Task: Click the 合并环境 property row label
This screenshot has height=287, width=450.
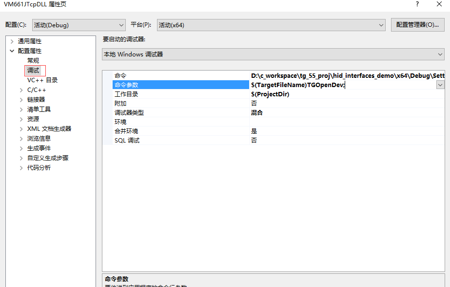Action: (x=126, y=131)
